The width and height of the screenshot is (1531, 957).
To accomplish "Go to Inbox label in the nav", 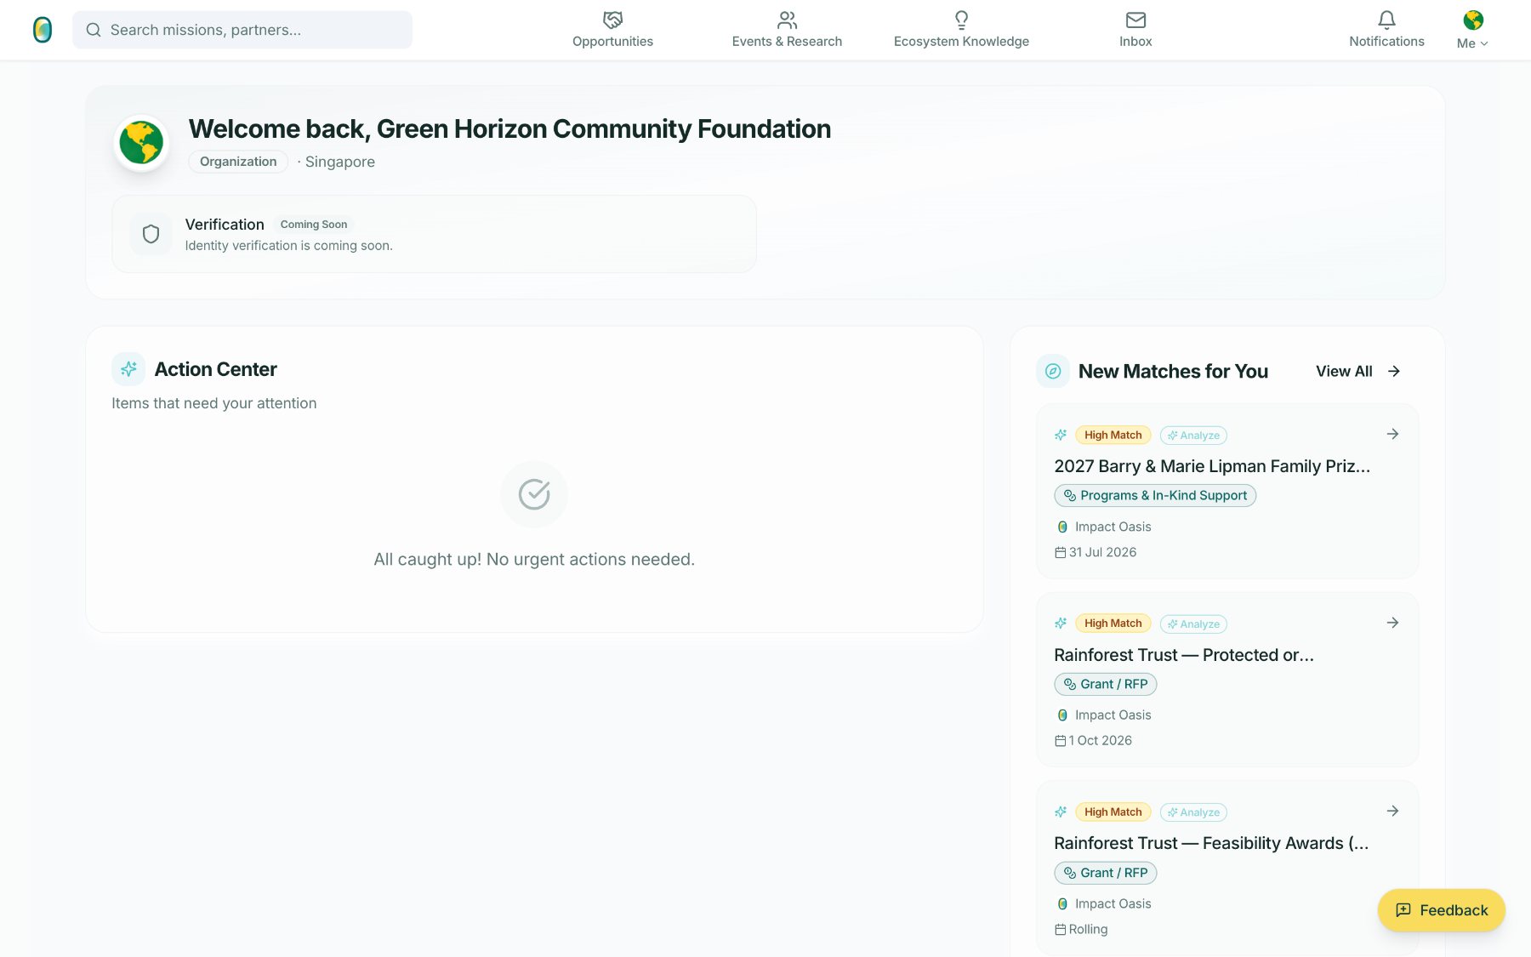I will [1135, 42].
